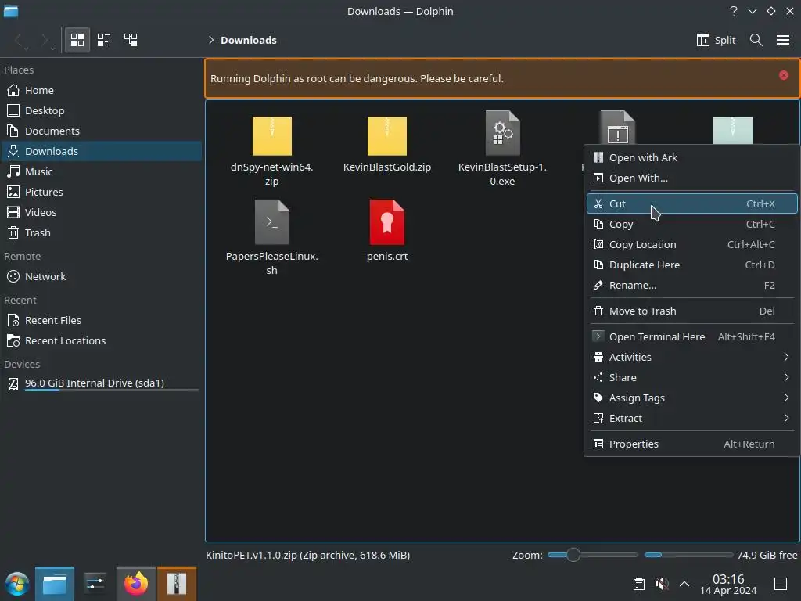Screen dimensions: 801x601
Task: Select Copy Location menu entry
Action: click(x=691, y=244)
